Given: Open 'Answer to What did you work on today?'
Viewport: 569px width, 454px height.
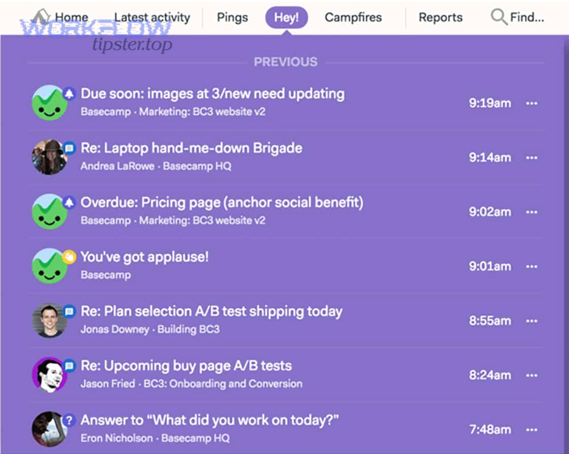Looking at the screenshot, I should pyautogui.click(x=209, y=420).
